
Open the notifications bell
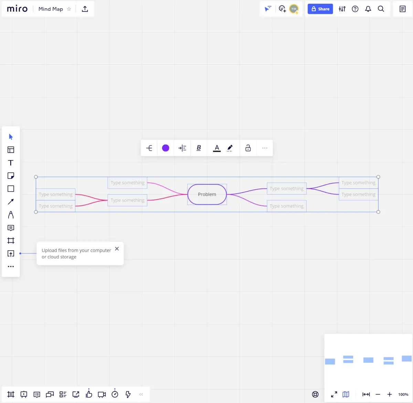368,9
